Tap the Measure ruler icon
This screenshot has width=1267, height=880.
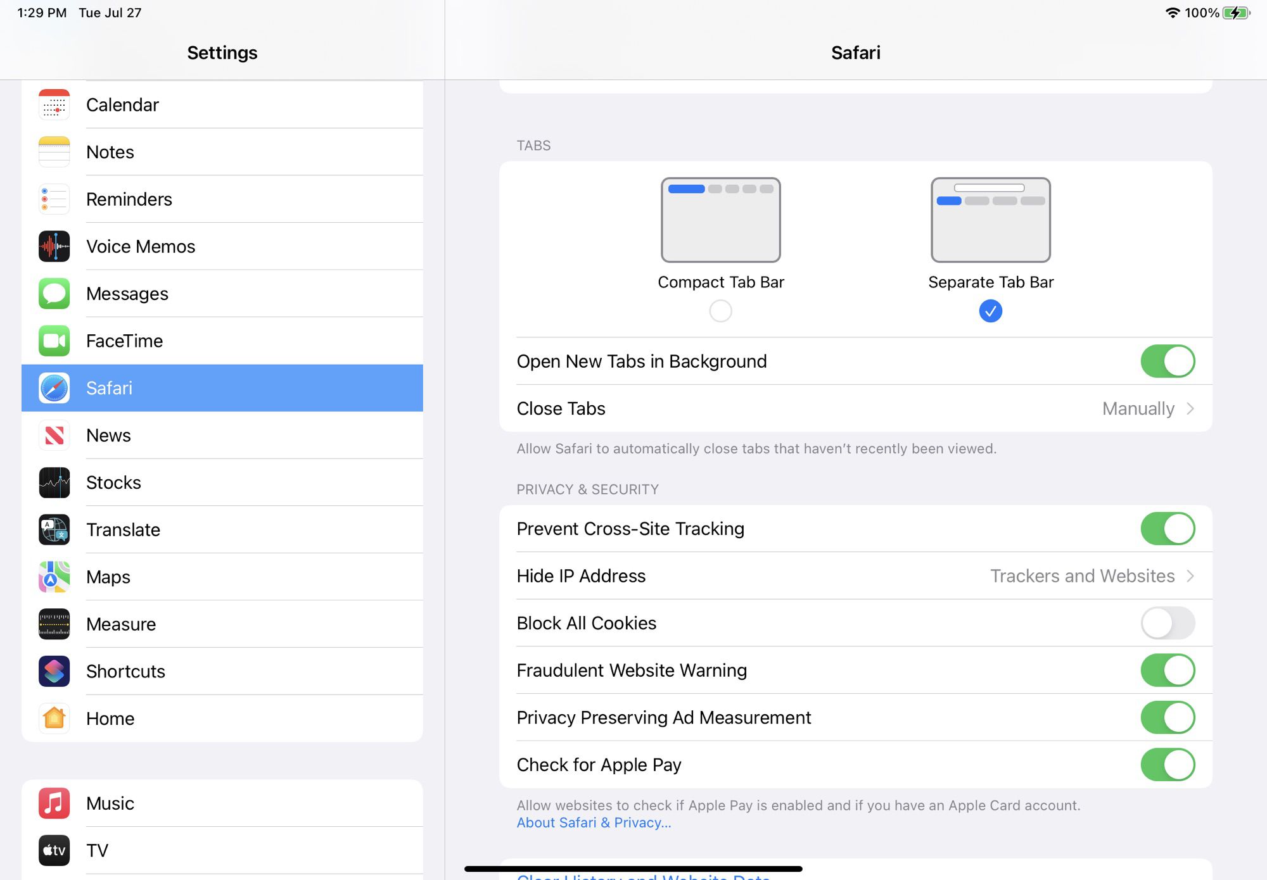click(54, 624)
